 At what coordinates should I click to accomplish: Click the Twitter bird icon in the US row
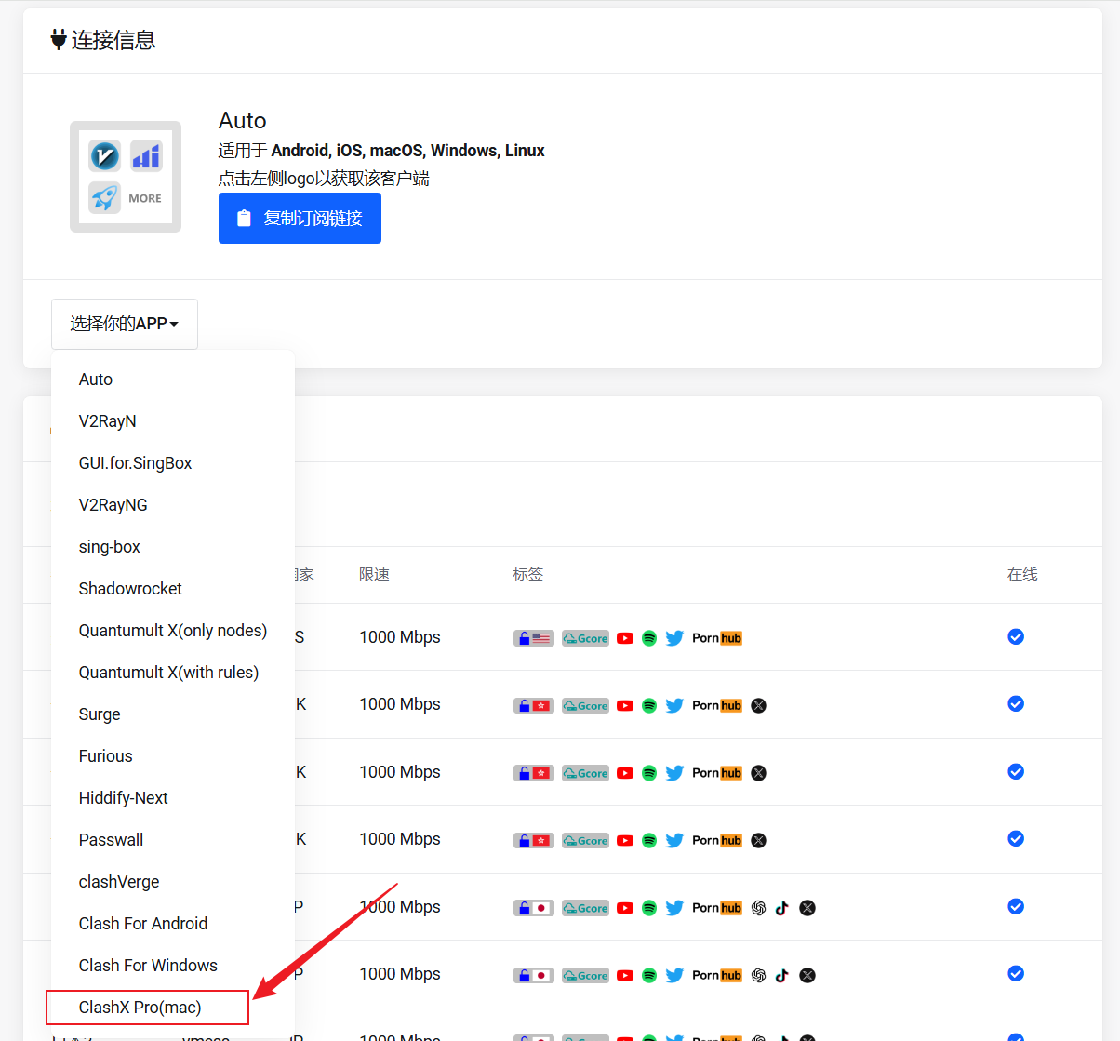[x=674, y=638]
